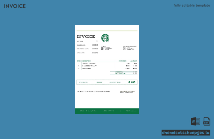Screen dimensions: 214x139
Task: Click the Starbucks logo on the invoice
Action: 105,38
